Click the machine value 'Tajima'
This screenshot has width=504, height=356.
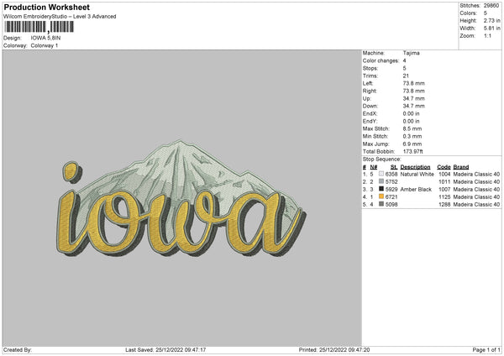pyautogui.click(x=411, y=53)
